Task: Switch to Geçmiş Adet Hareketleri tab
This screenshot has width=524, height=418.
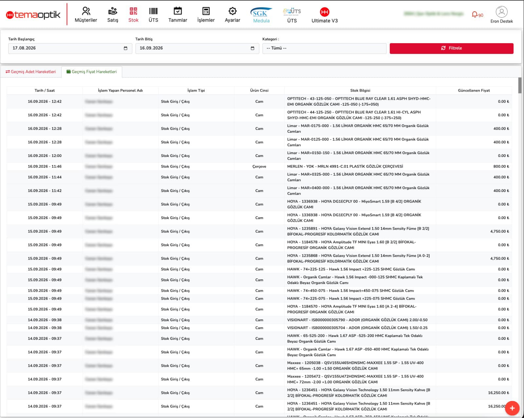Action: (x=31, y=72)
